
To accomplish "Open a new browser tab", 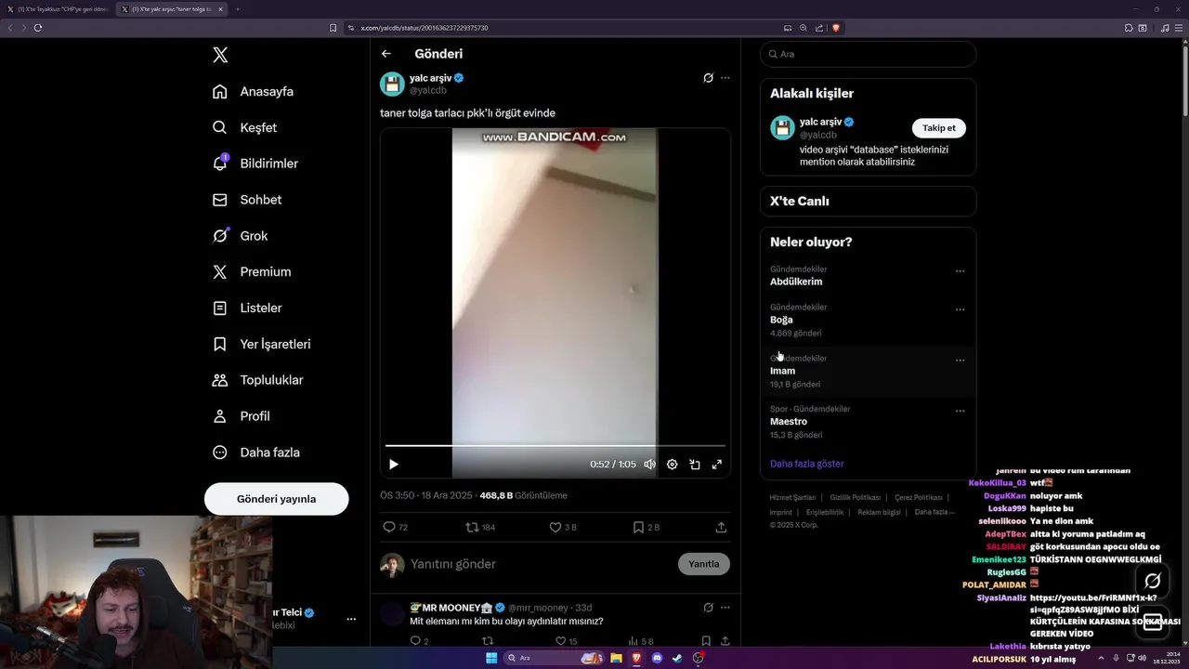I will tap(238, 9).
